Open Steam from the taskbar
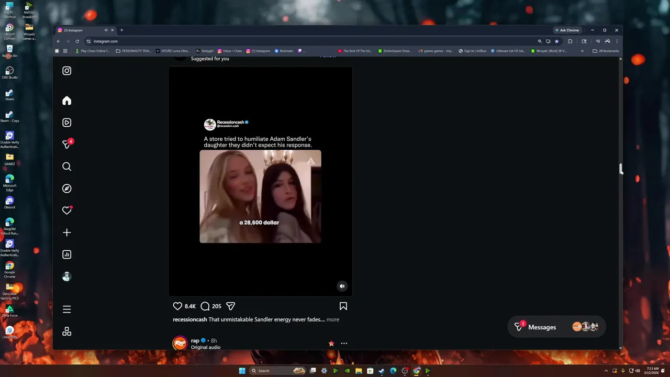 click(382, 371)
